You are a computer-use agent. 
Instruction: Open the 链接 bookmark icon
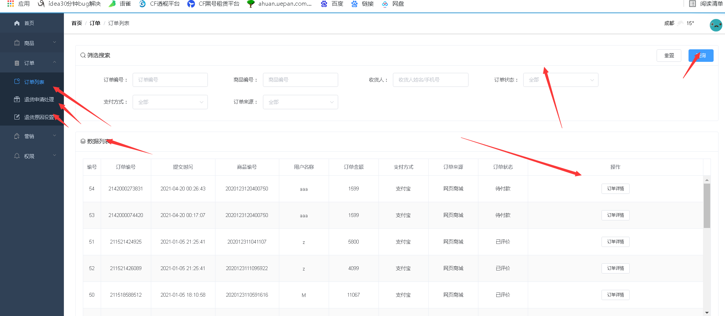coord(354,3)
